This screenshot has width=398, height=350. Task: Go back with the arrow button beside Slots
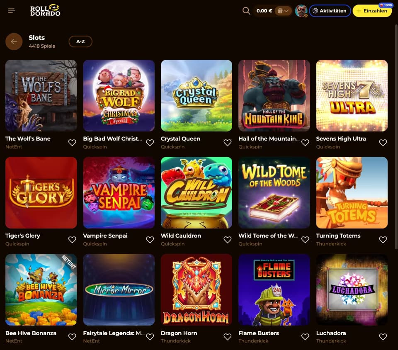[14, 41]
